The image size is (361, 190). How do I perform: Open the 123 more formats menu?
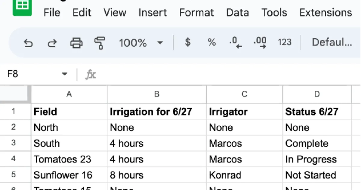click(284, 42)
